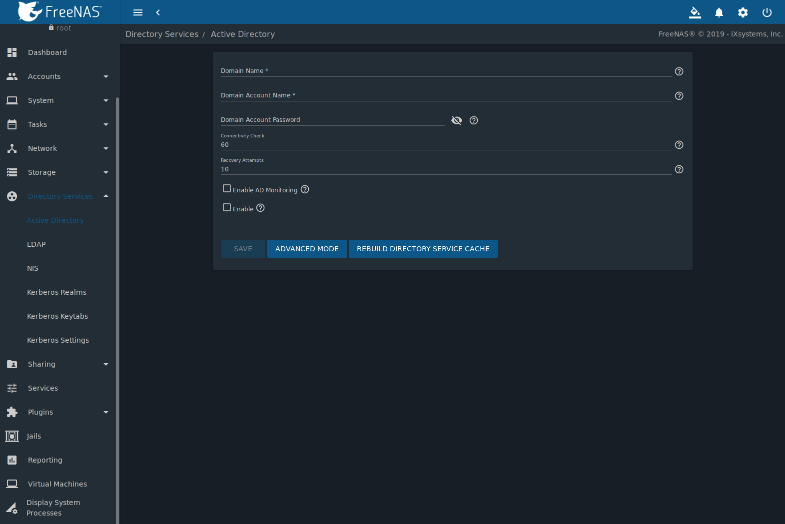This screenshot has width=785, height=524.
Task: Click the Sharing folder icon
Action: coord(12,364)
